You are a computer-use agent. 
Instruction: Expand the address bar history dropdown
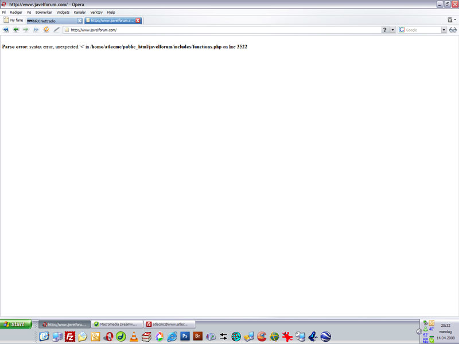392,30
